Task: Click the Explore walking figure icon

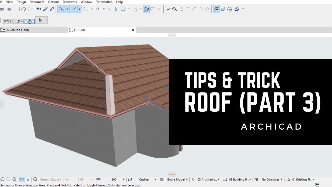Action: [28, 179]
